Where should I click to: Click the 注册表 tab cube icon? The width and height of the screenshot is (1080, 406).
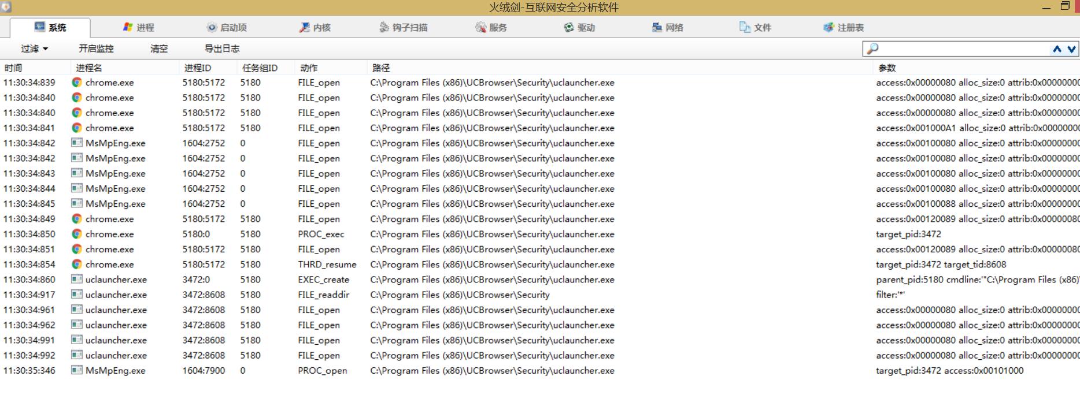tap(829, 27)
